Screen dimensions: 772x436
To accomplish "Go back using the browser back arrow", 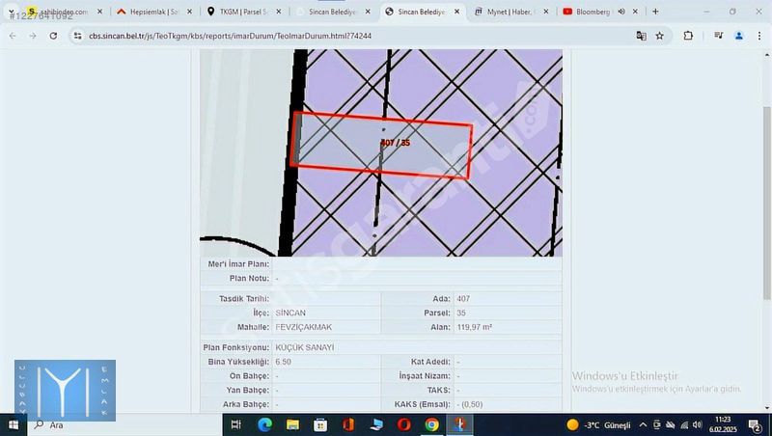I will (13, 36).
